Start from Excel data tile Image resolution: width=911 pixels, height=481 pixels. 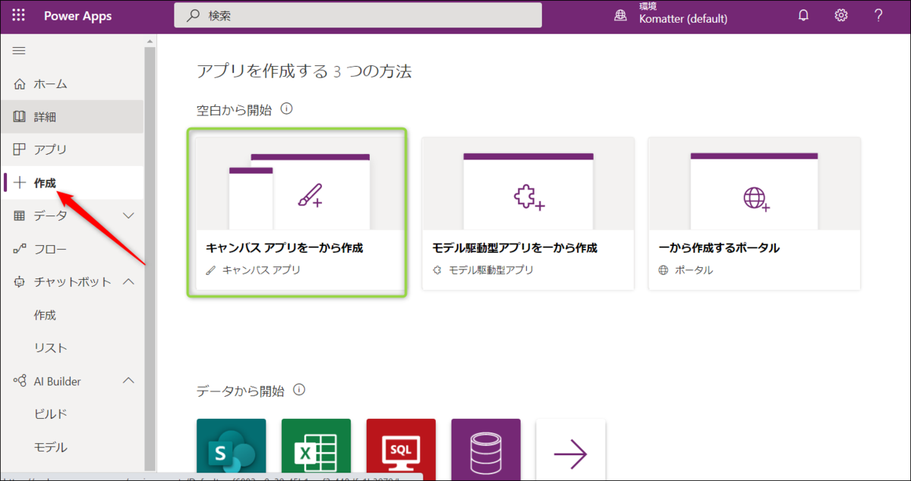(316, 449)
